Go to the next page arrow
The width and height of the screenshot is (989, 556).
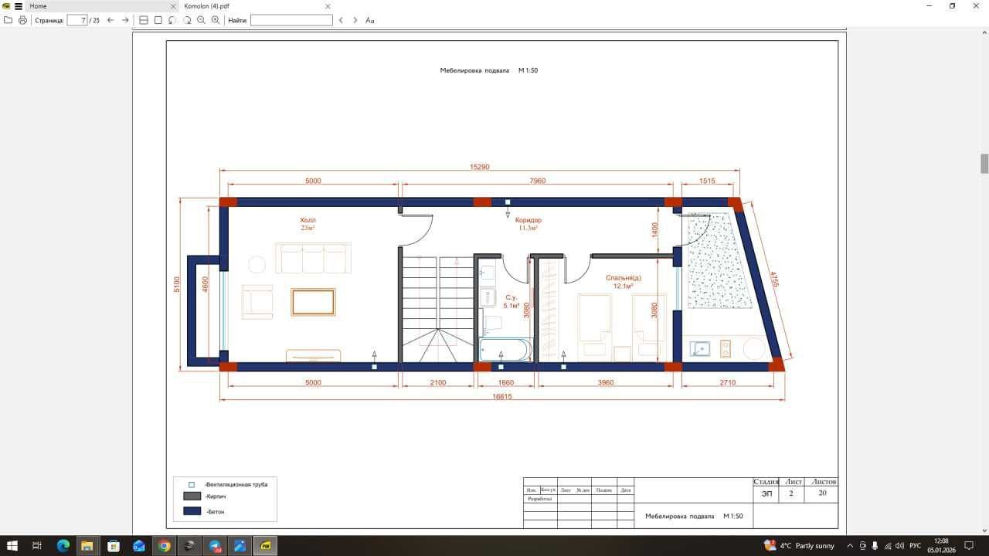click(x=125, y=20)
